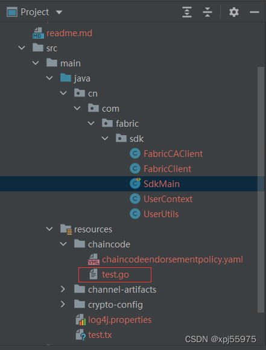Click the Project tool window icon
Image resolution: width=266 pixels, height=350 pixels.
pyautogui.click(x=12, y=12)
